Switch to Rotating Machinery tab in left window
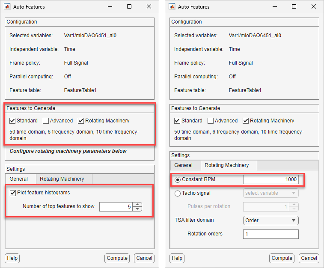Image resolution: width=324 pixels, height=268 pixels. 64,179
